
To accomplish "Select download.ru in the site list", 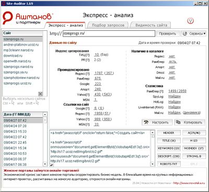I will [22, 56].
